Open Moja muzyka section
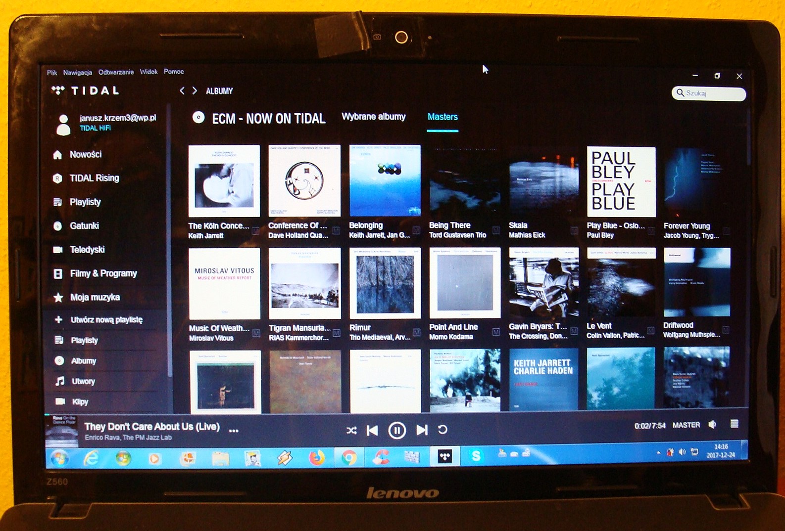Viewport: 785px width, 531px height. click(x=87, y=297)
